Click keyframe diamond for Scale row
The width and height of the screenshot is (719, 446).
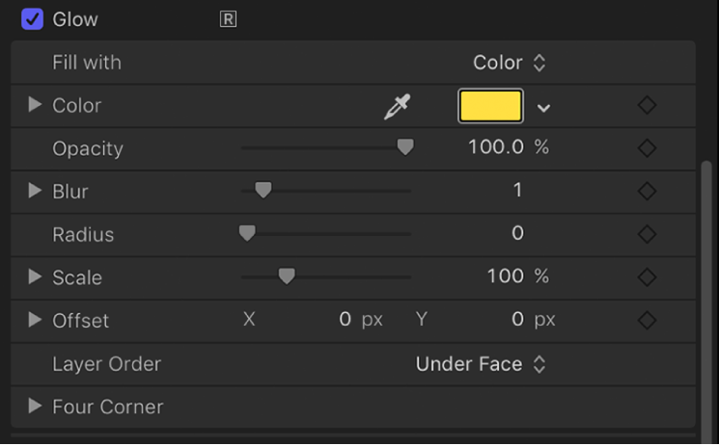648,277
